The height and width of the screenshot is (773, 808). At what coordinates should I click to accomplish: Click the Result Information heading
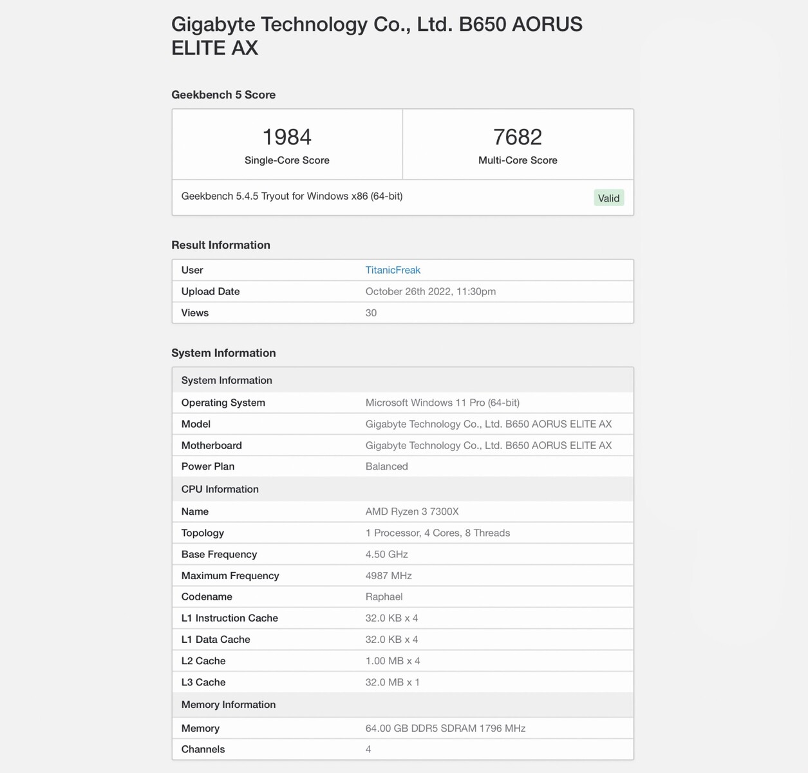tap(221, 245)
